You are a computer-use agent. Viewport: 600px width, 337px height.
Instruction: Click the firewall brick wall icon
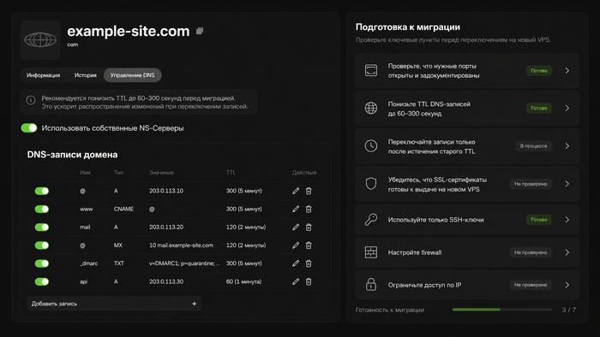371,252
